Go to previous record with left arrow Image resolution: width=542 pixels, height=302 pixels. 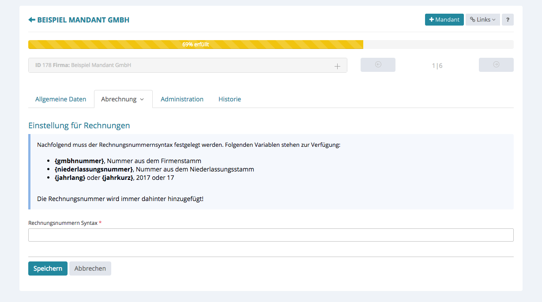tap(378, 65)
